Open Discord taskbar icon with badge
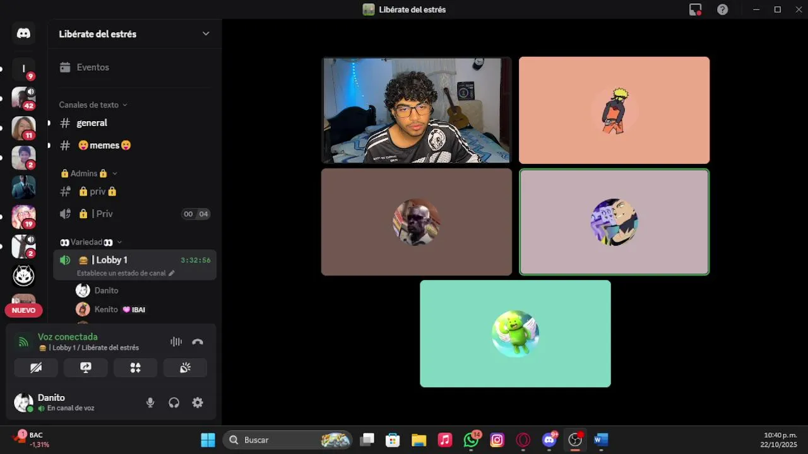Viewport: 808px width, 454px height. point(550,440)
